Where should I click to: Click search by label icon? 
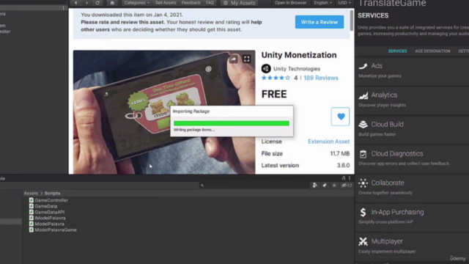[x=325, y=186]
